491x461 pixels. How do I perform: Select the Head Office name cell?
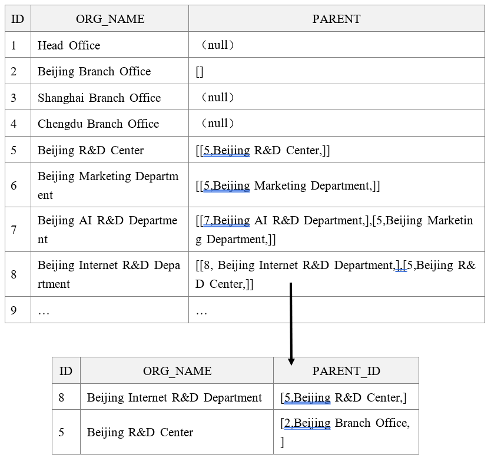pos(69,45)
